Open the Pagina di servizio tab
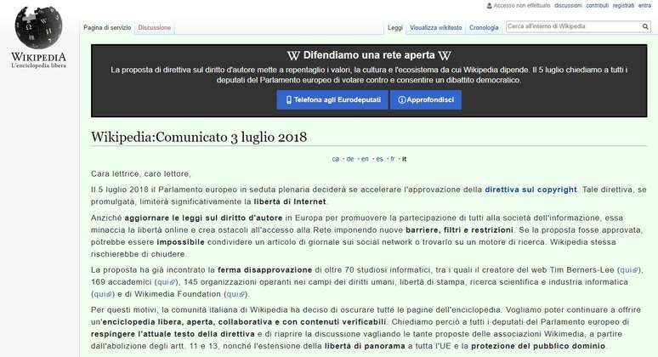Screen dimensions: 658x357 107,27
